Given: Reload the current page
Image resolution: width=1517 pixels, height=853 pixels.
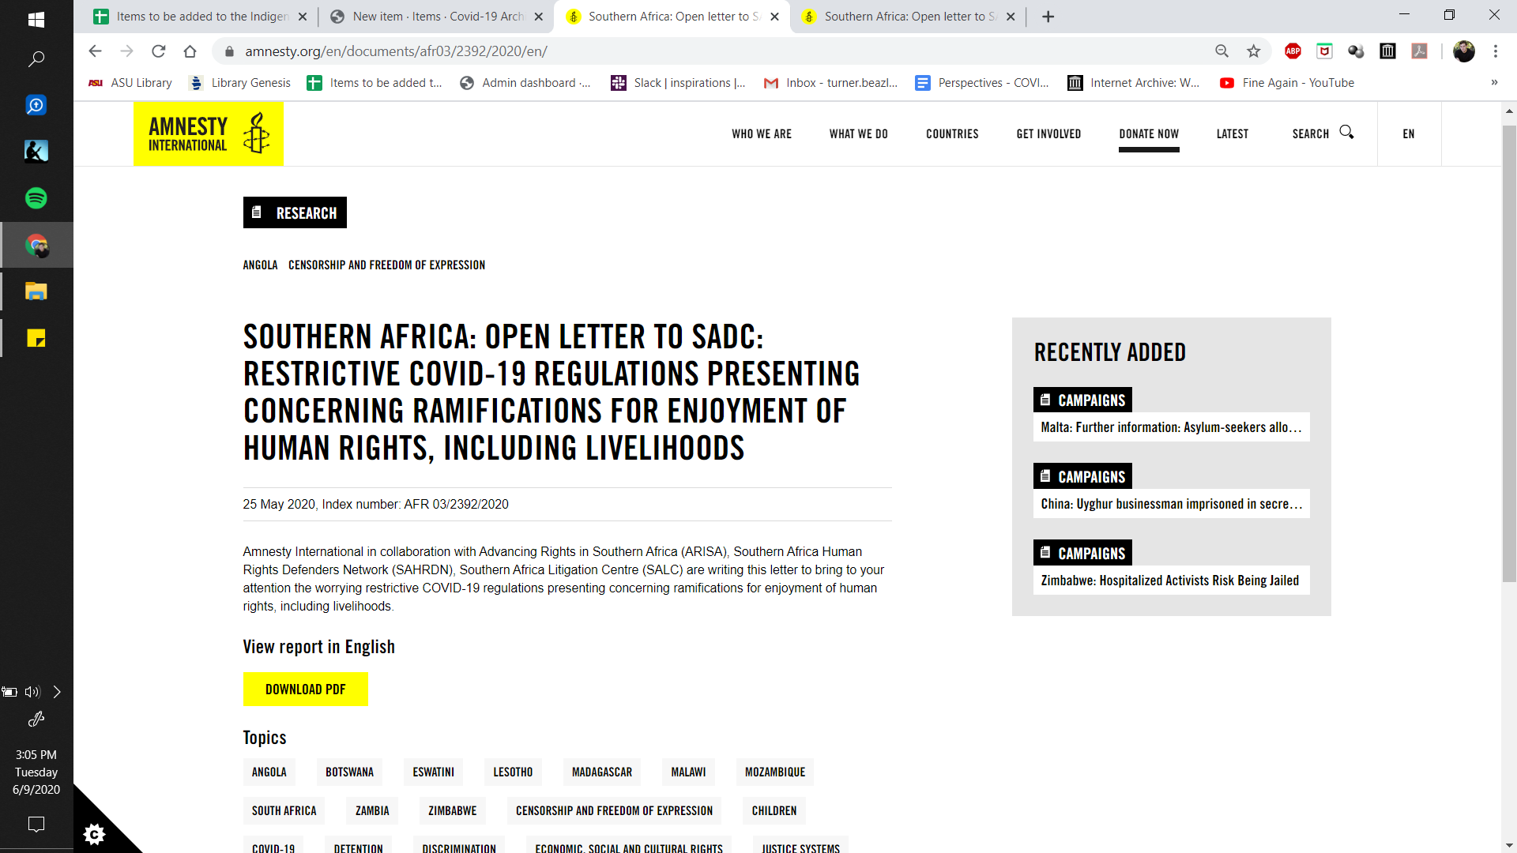Looking at the screenshot, I should click(x=159, y=51).
